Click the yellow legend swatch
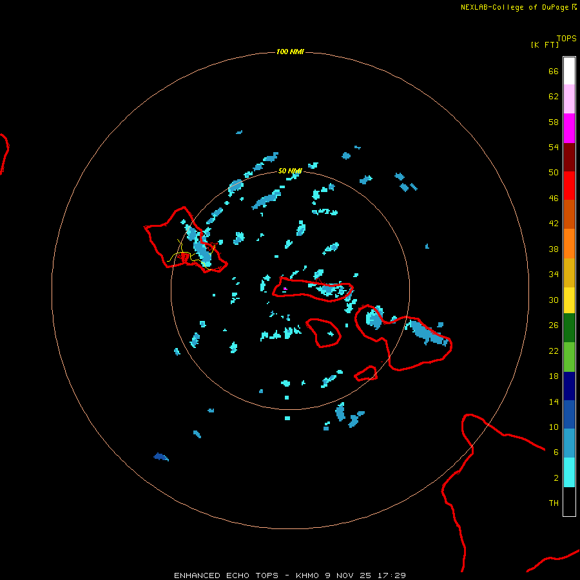This screenshot has height=580, width=580. point(569,300)
